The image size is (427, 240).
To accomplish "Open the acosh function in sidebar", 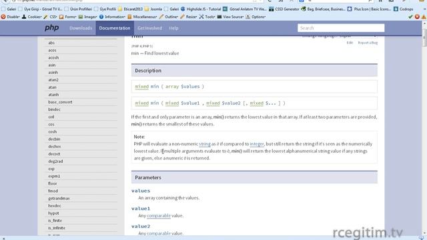I will coord(53,58).
